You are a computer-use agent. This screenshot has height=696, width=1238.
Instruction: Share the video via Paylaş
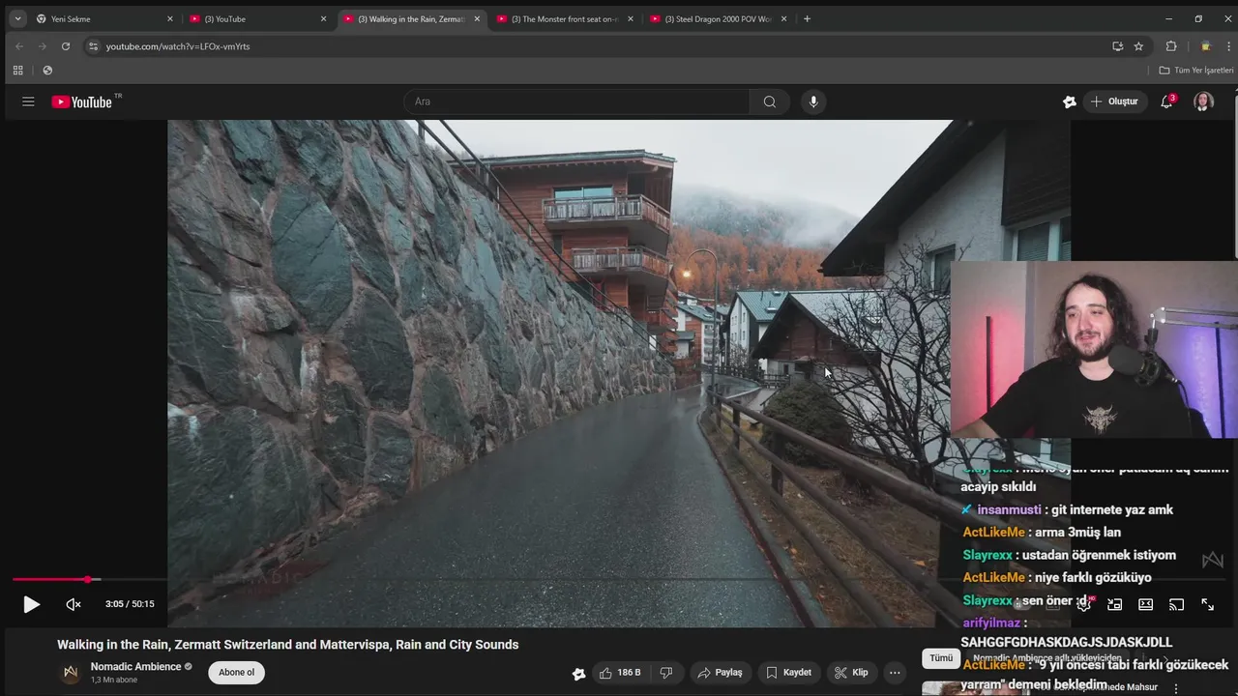[x=721, y=673]
